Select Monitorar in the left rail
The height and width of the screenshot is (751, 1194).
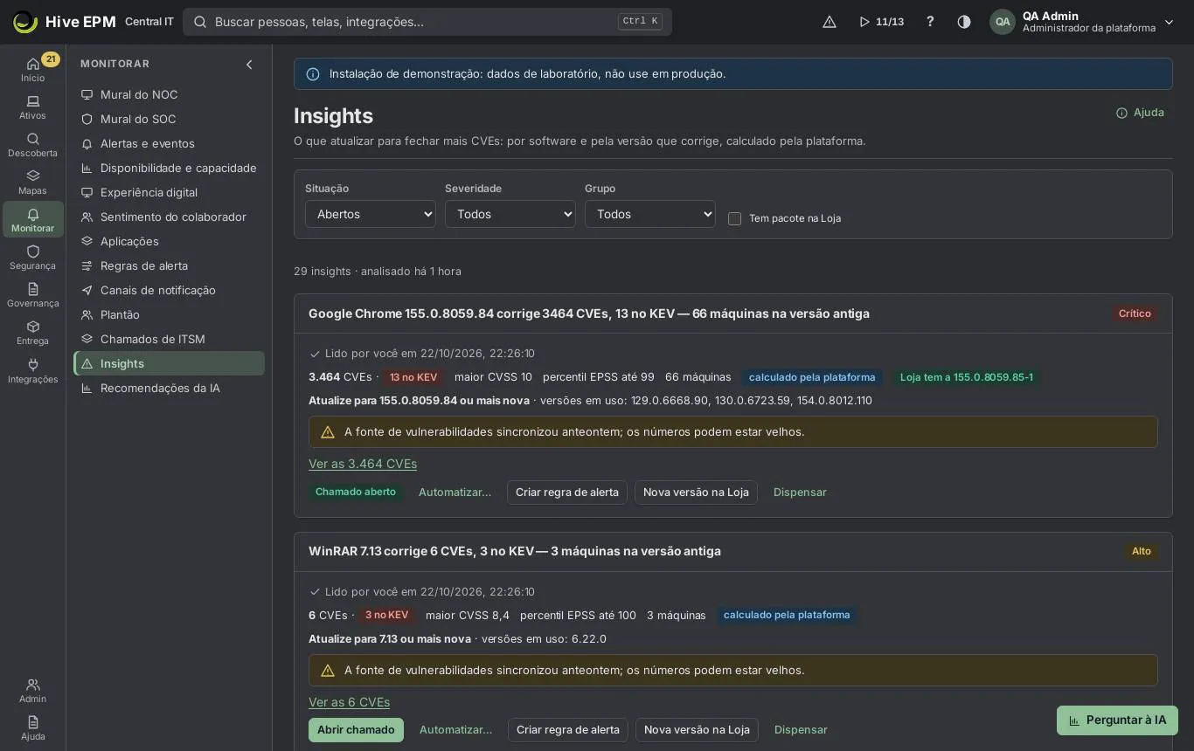pyautogui.click(x=33, y=219)
